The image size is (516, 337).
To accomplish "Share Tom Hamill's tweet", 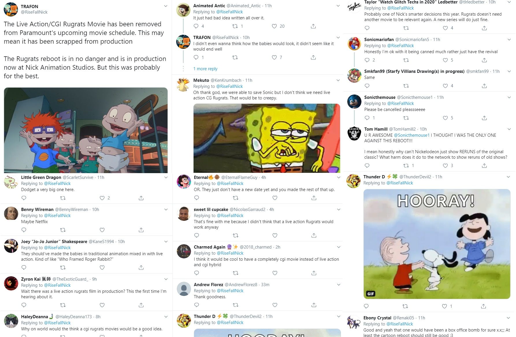I will (485, 166).
